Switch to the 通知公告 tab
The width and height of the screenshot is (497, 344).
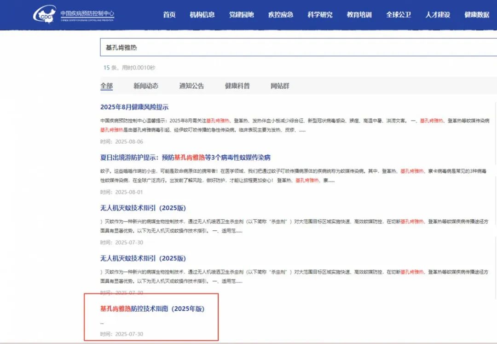(191, 86)
